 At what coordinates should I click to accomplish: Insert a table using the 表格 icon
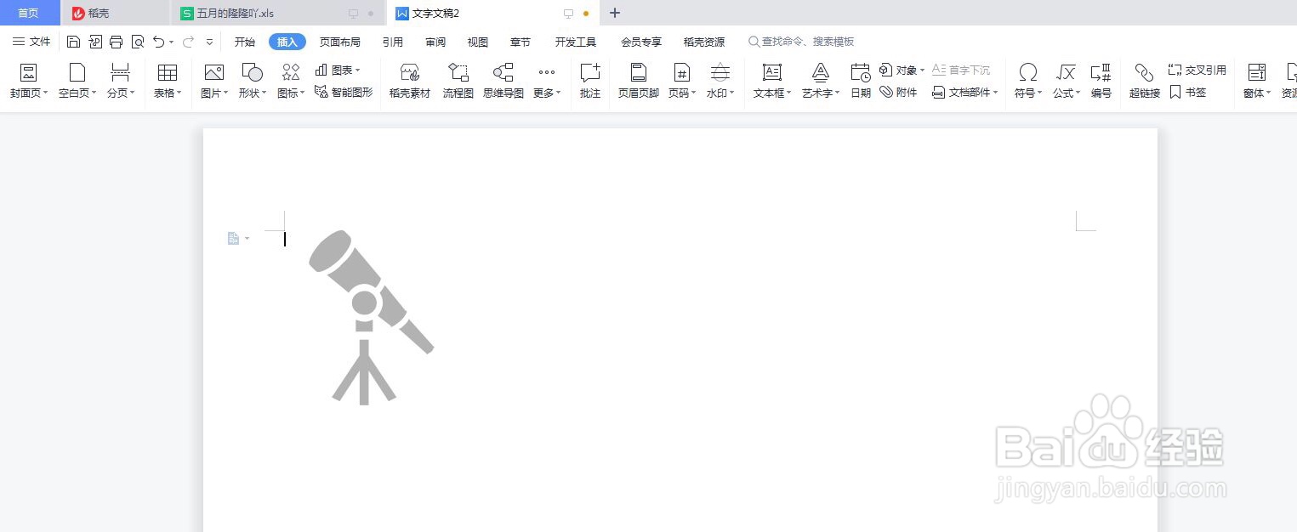click(167, 81)
